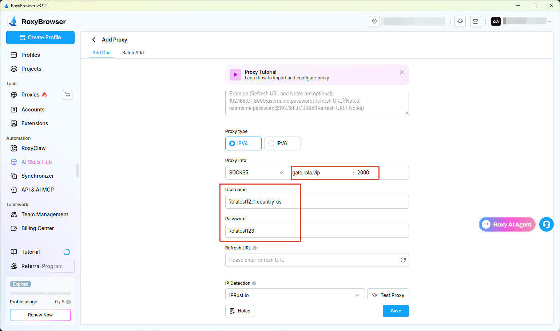Close the Proxy Tutorial banner

pyautogui.click(x=402, y=72)
